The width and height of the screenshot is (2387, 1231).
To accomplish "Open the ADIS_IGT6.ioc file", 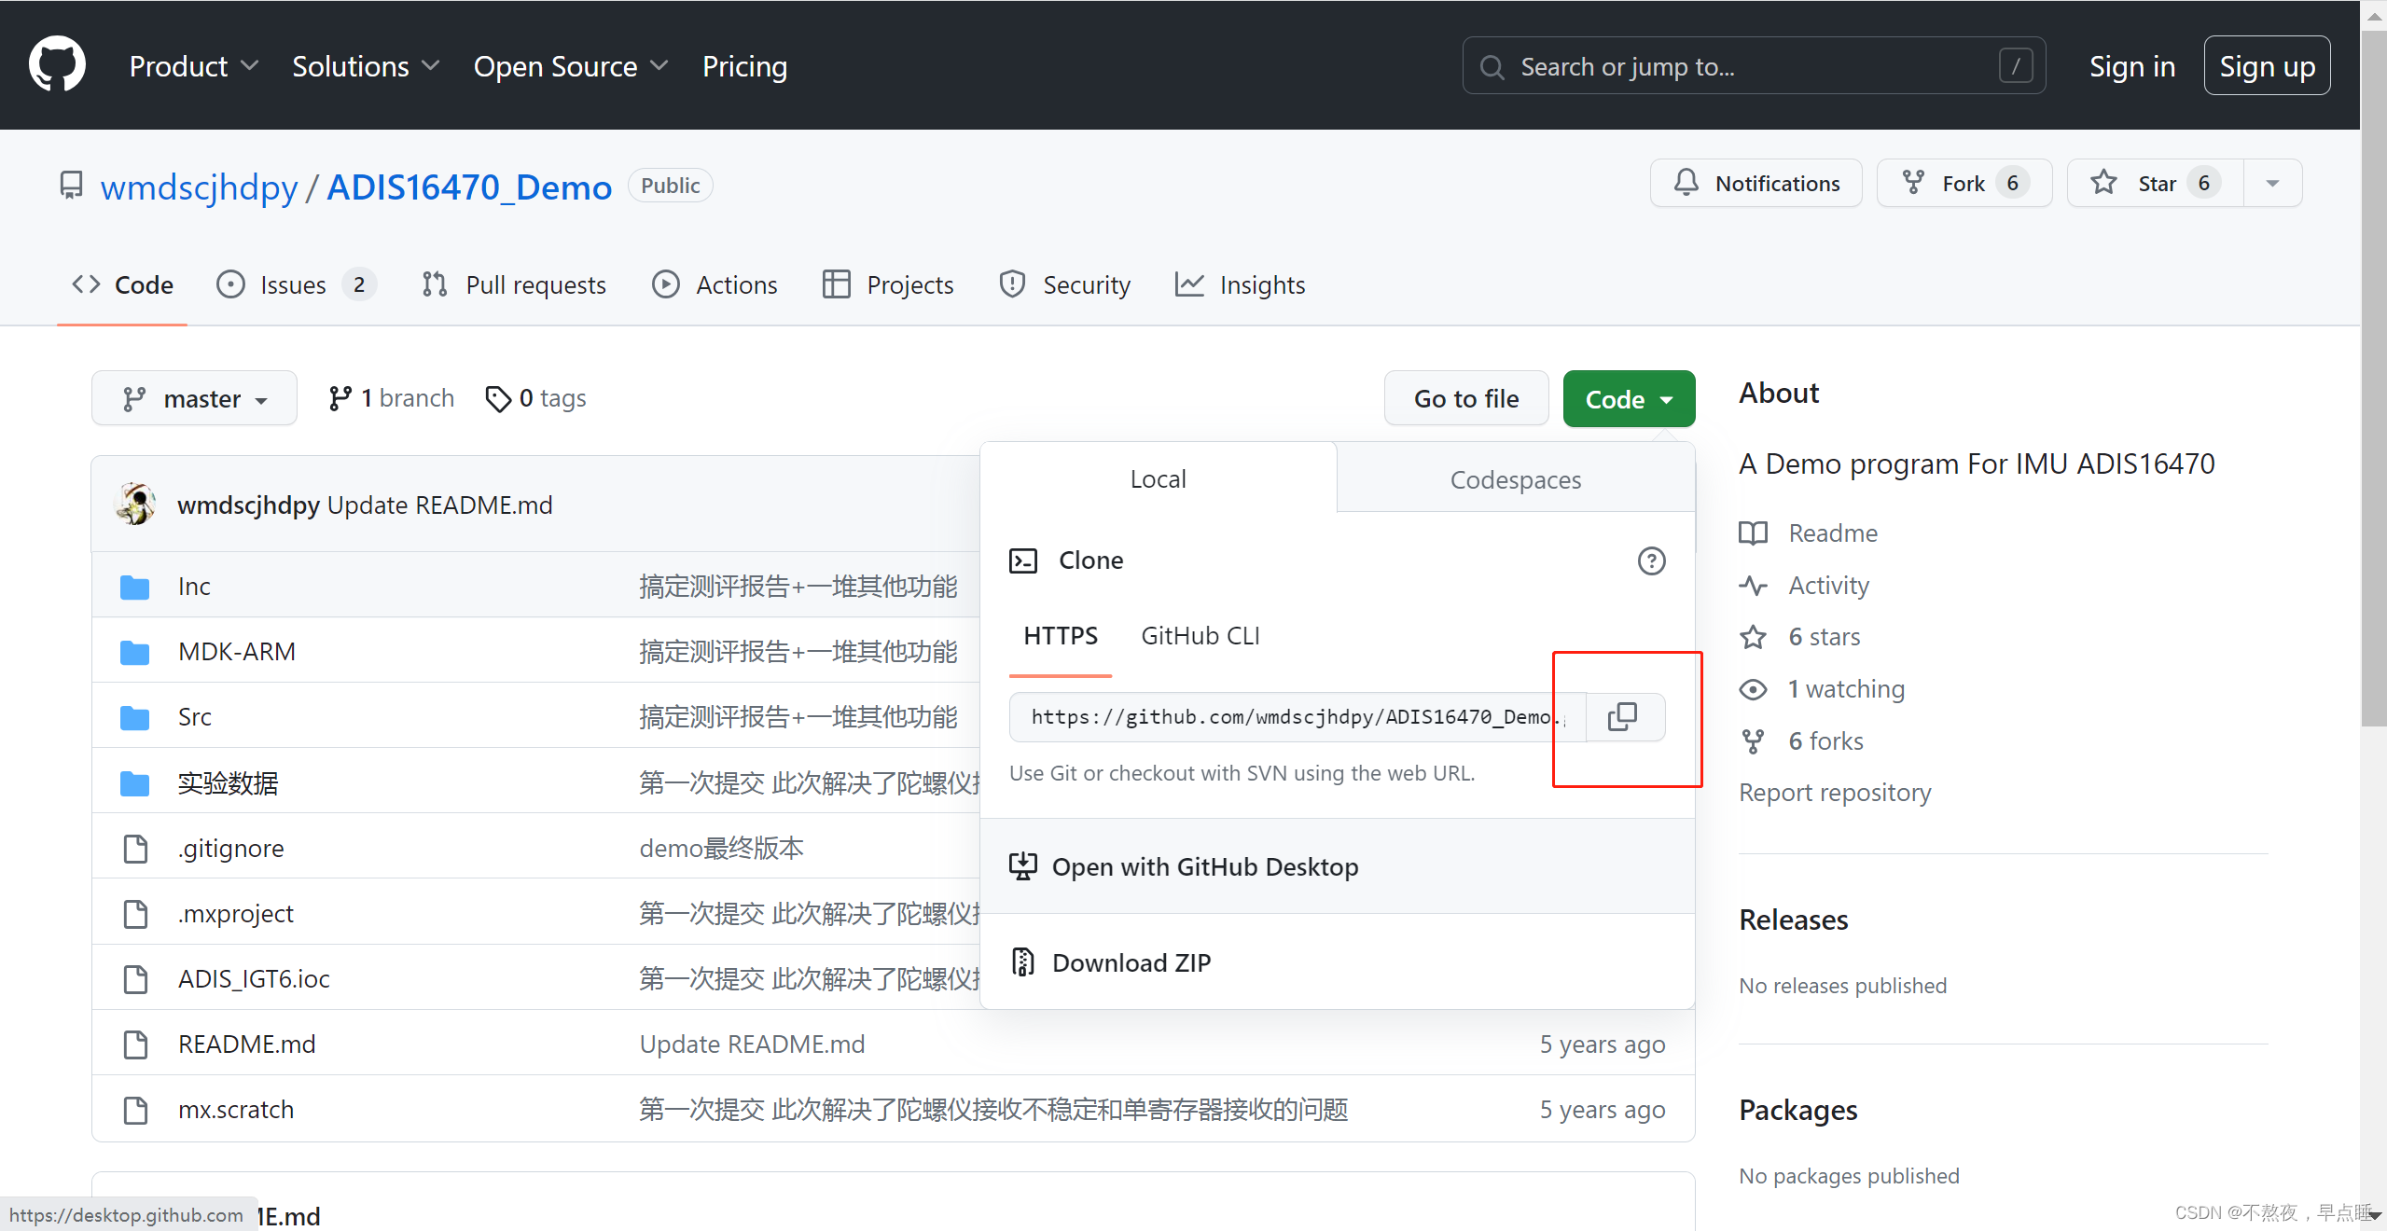I will 254,979.
